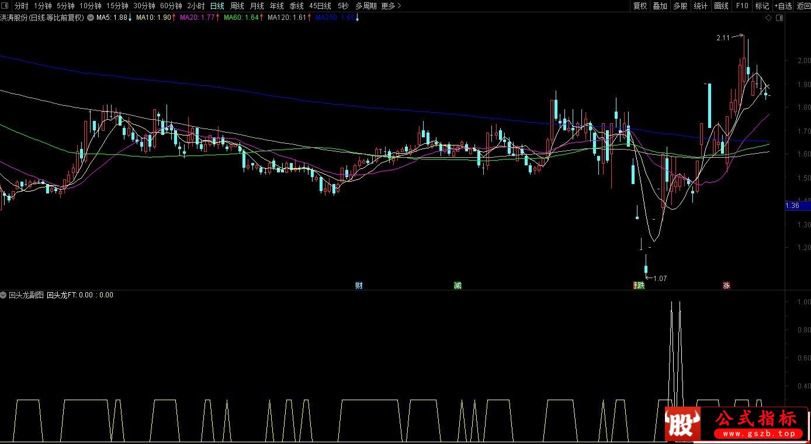811x444 pixels.
Task: Select the 15分钟 period tab
Action: tap(117, 6)
